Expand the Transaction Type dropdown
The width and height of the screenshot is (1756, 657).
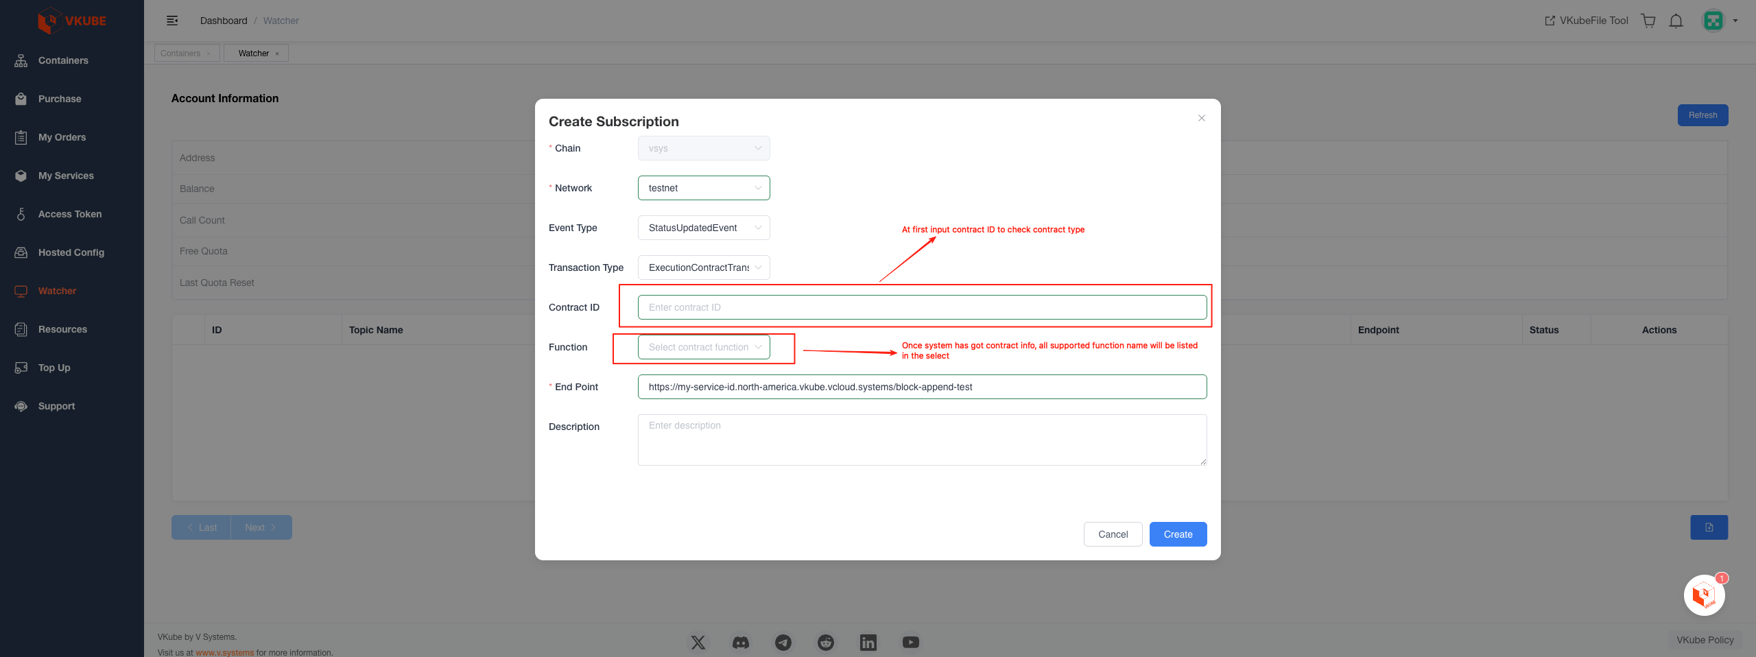pyautogui.click(x=704, y=267)
